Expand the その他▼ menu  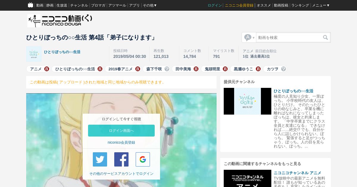coord(150,5)
